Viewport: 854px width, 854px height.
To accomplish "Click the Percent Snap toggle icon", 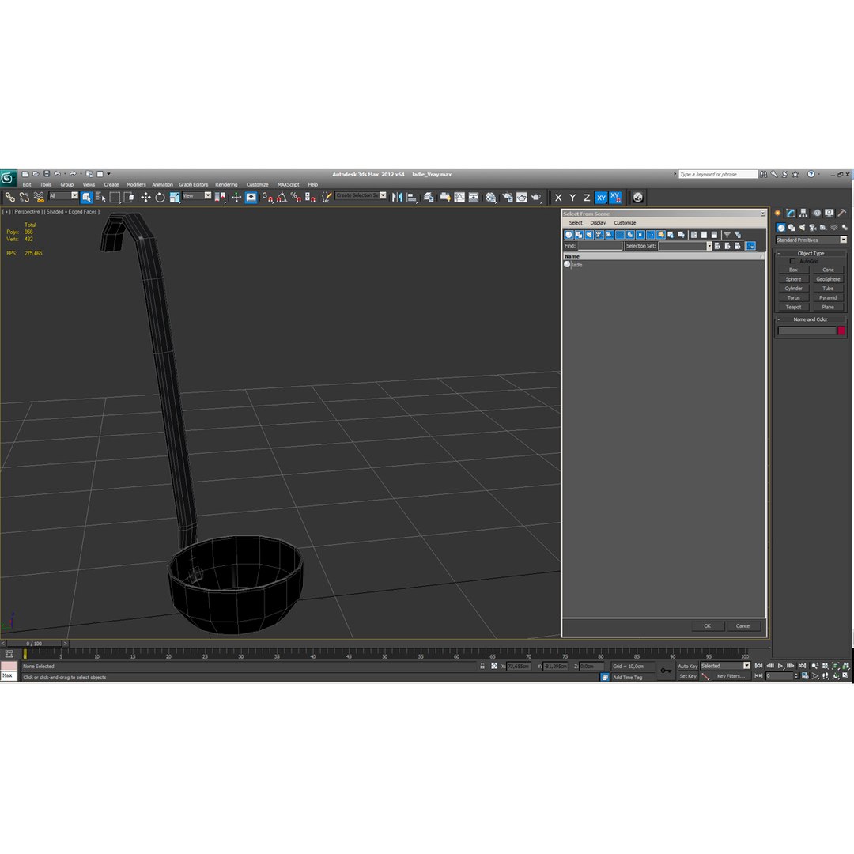I will (x=297, y=197).
